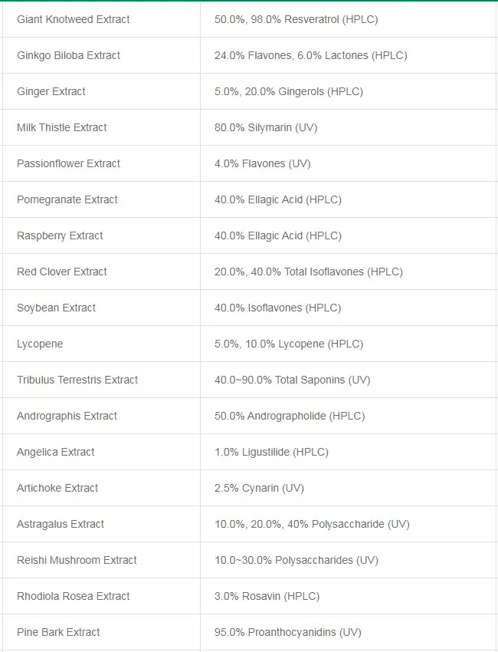Click the Andrographis Extract name
Image resolution: width=498 pixels, height=652 pixels.
[67, 416]
